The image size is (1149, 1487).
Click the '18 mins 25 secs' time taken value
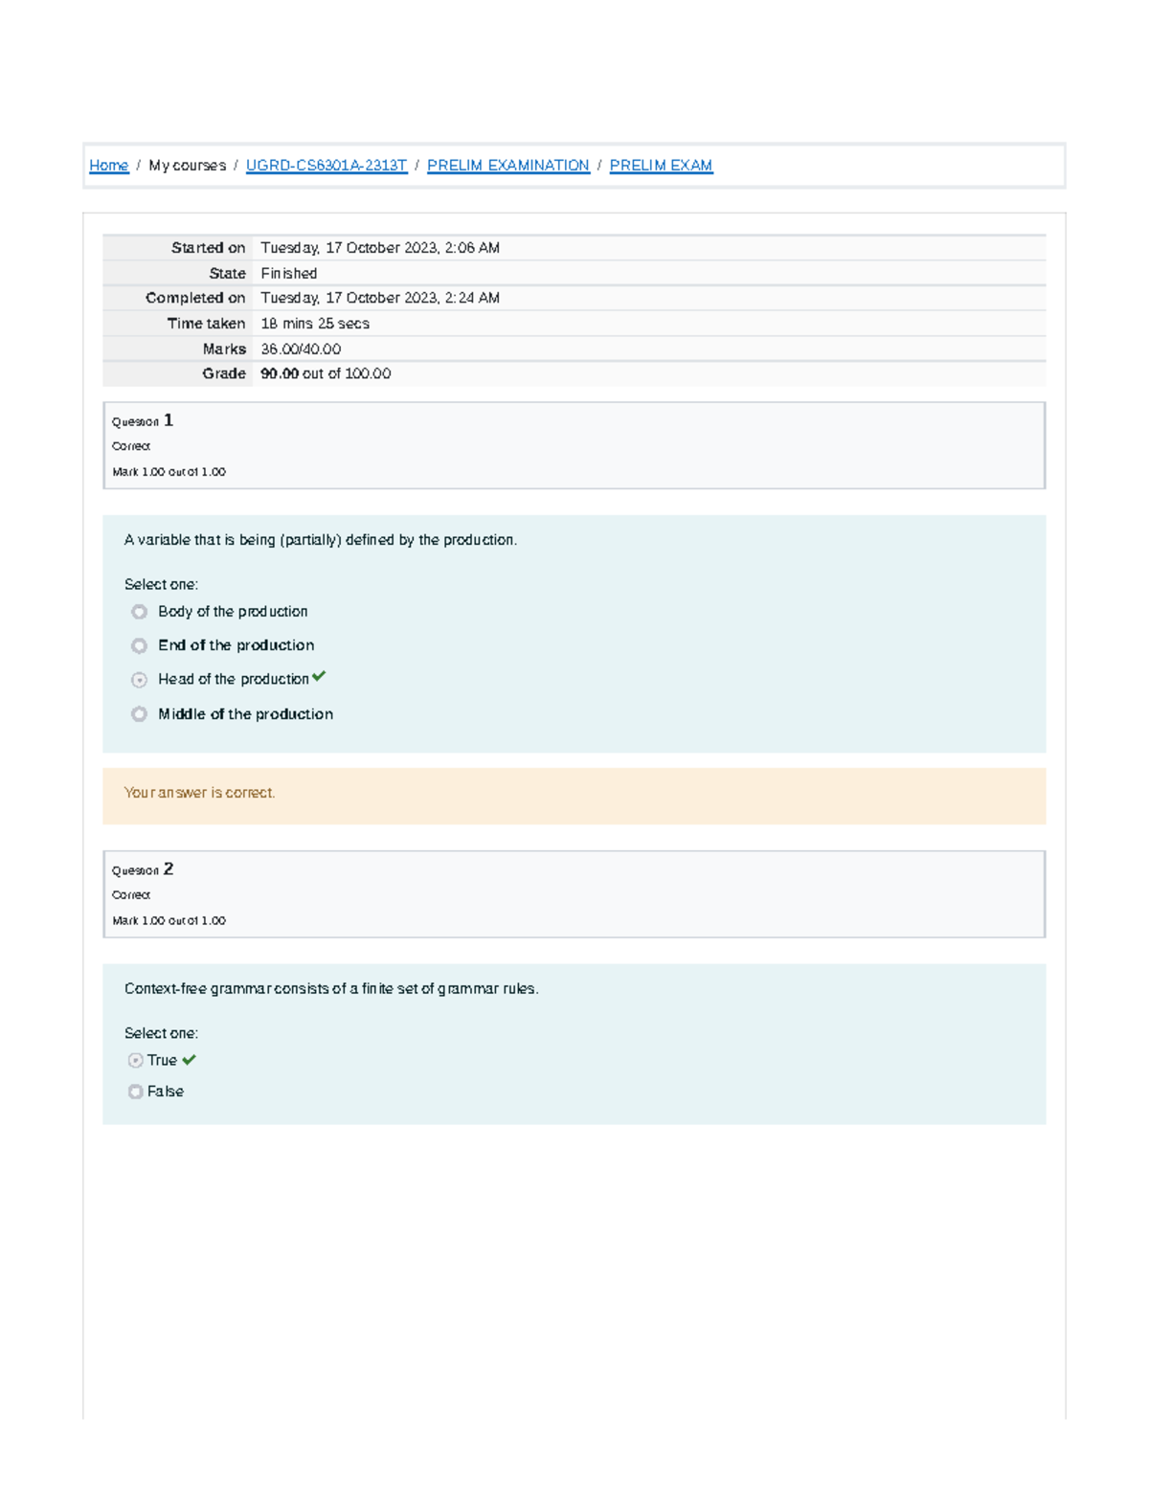click(x=315, y=324)
